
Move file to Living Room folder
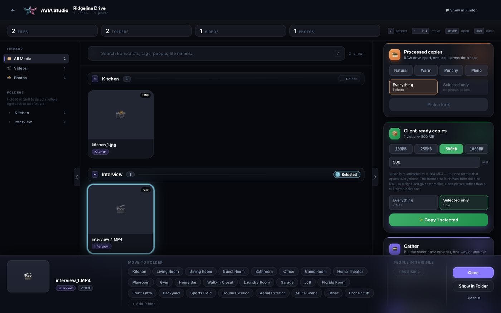point(167,272)
